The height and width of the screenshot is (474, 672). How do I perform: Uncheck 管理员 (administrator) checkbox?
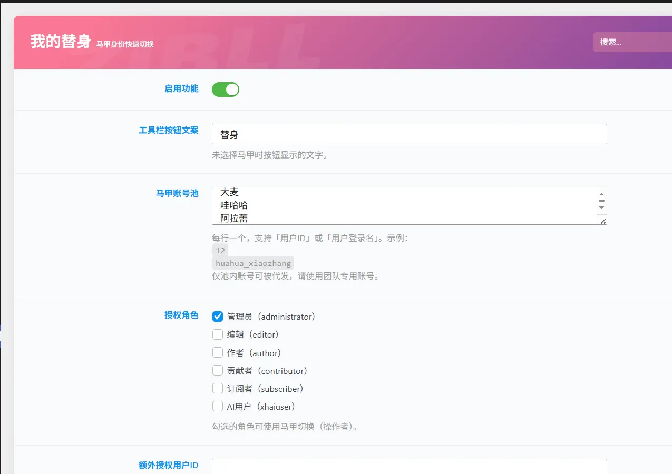(218, 317)
